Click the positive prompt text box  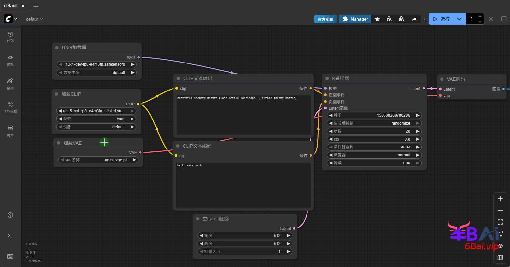coord(243,114)
